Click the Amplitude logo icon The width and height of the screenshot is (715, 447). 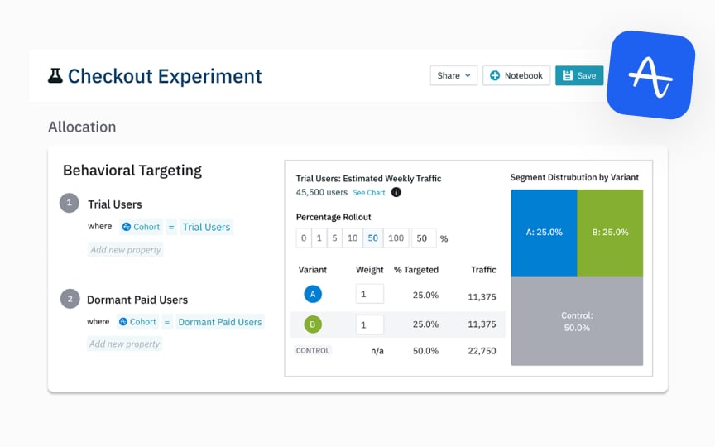pos(650,75)
